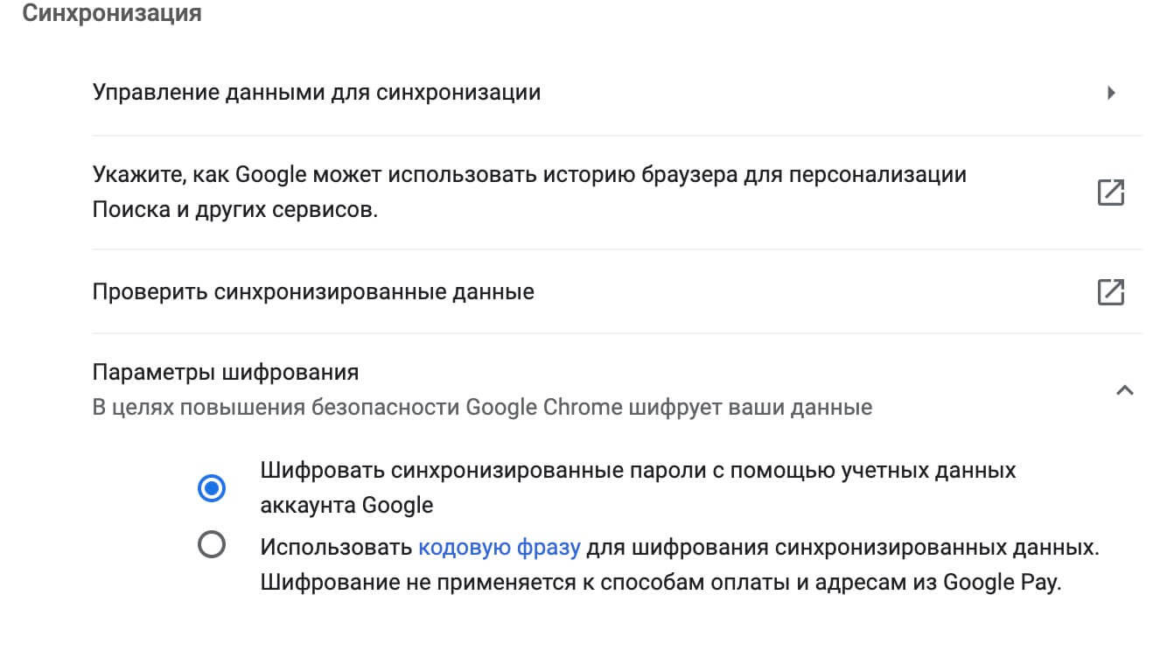Click label text для шифрования синхронизированных данных
Screen dimensions: 1174x672
[842, 549]
